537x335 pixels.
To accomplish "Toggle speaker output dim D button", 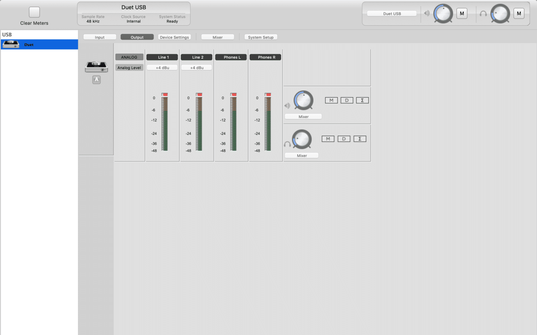I will coord(347,100).
